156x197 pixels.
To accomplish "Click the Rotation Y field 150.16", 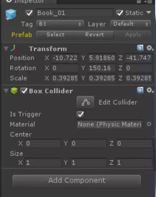I will coord(102,68).
